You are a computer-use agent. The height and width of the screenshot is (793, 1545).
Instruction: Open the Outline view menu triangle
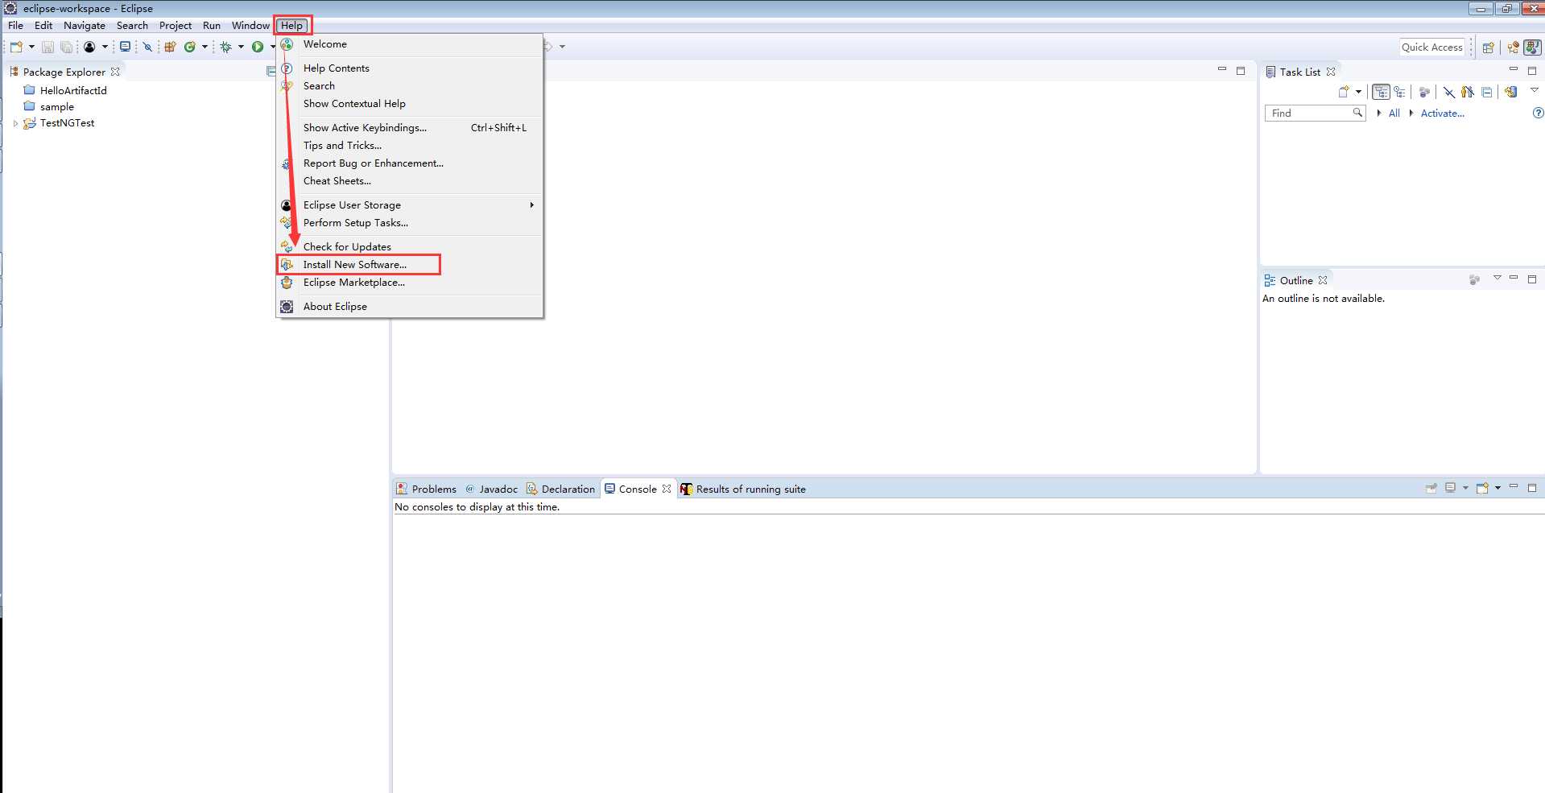pos(1497,278)
